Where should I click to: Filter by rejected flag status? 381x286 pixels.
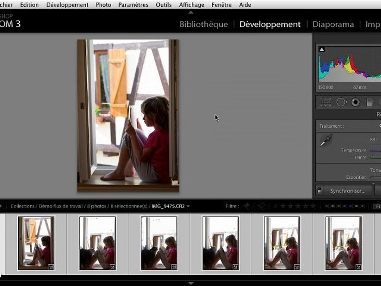pyautogui.click(x=262, y=206)
